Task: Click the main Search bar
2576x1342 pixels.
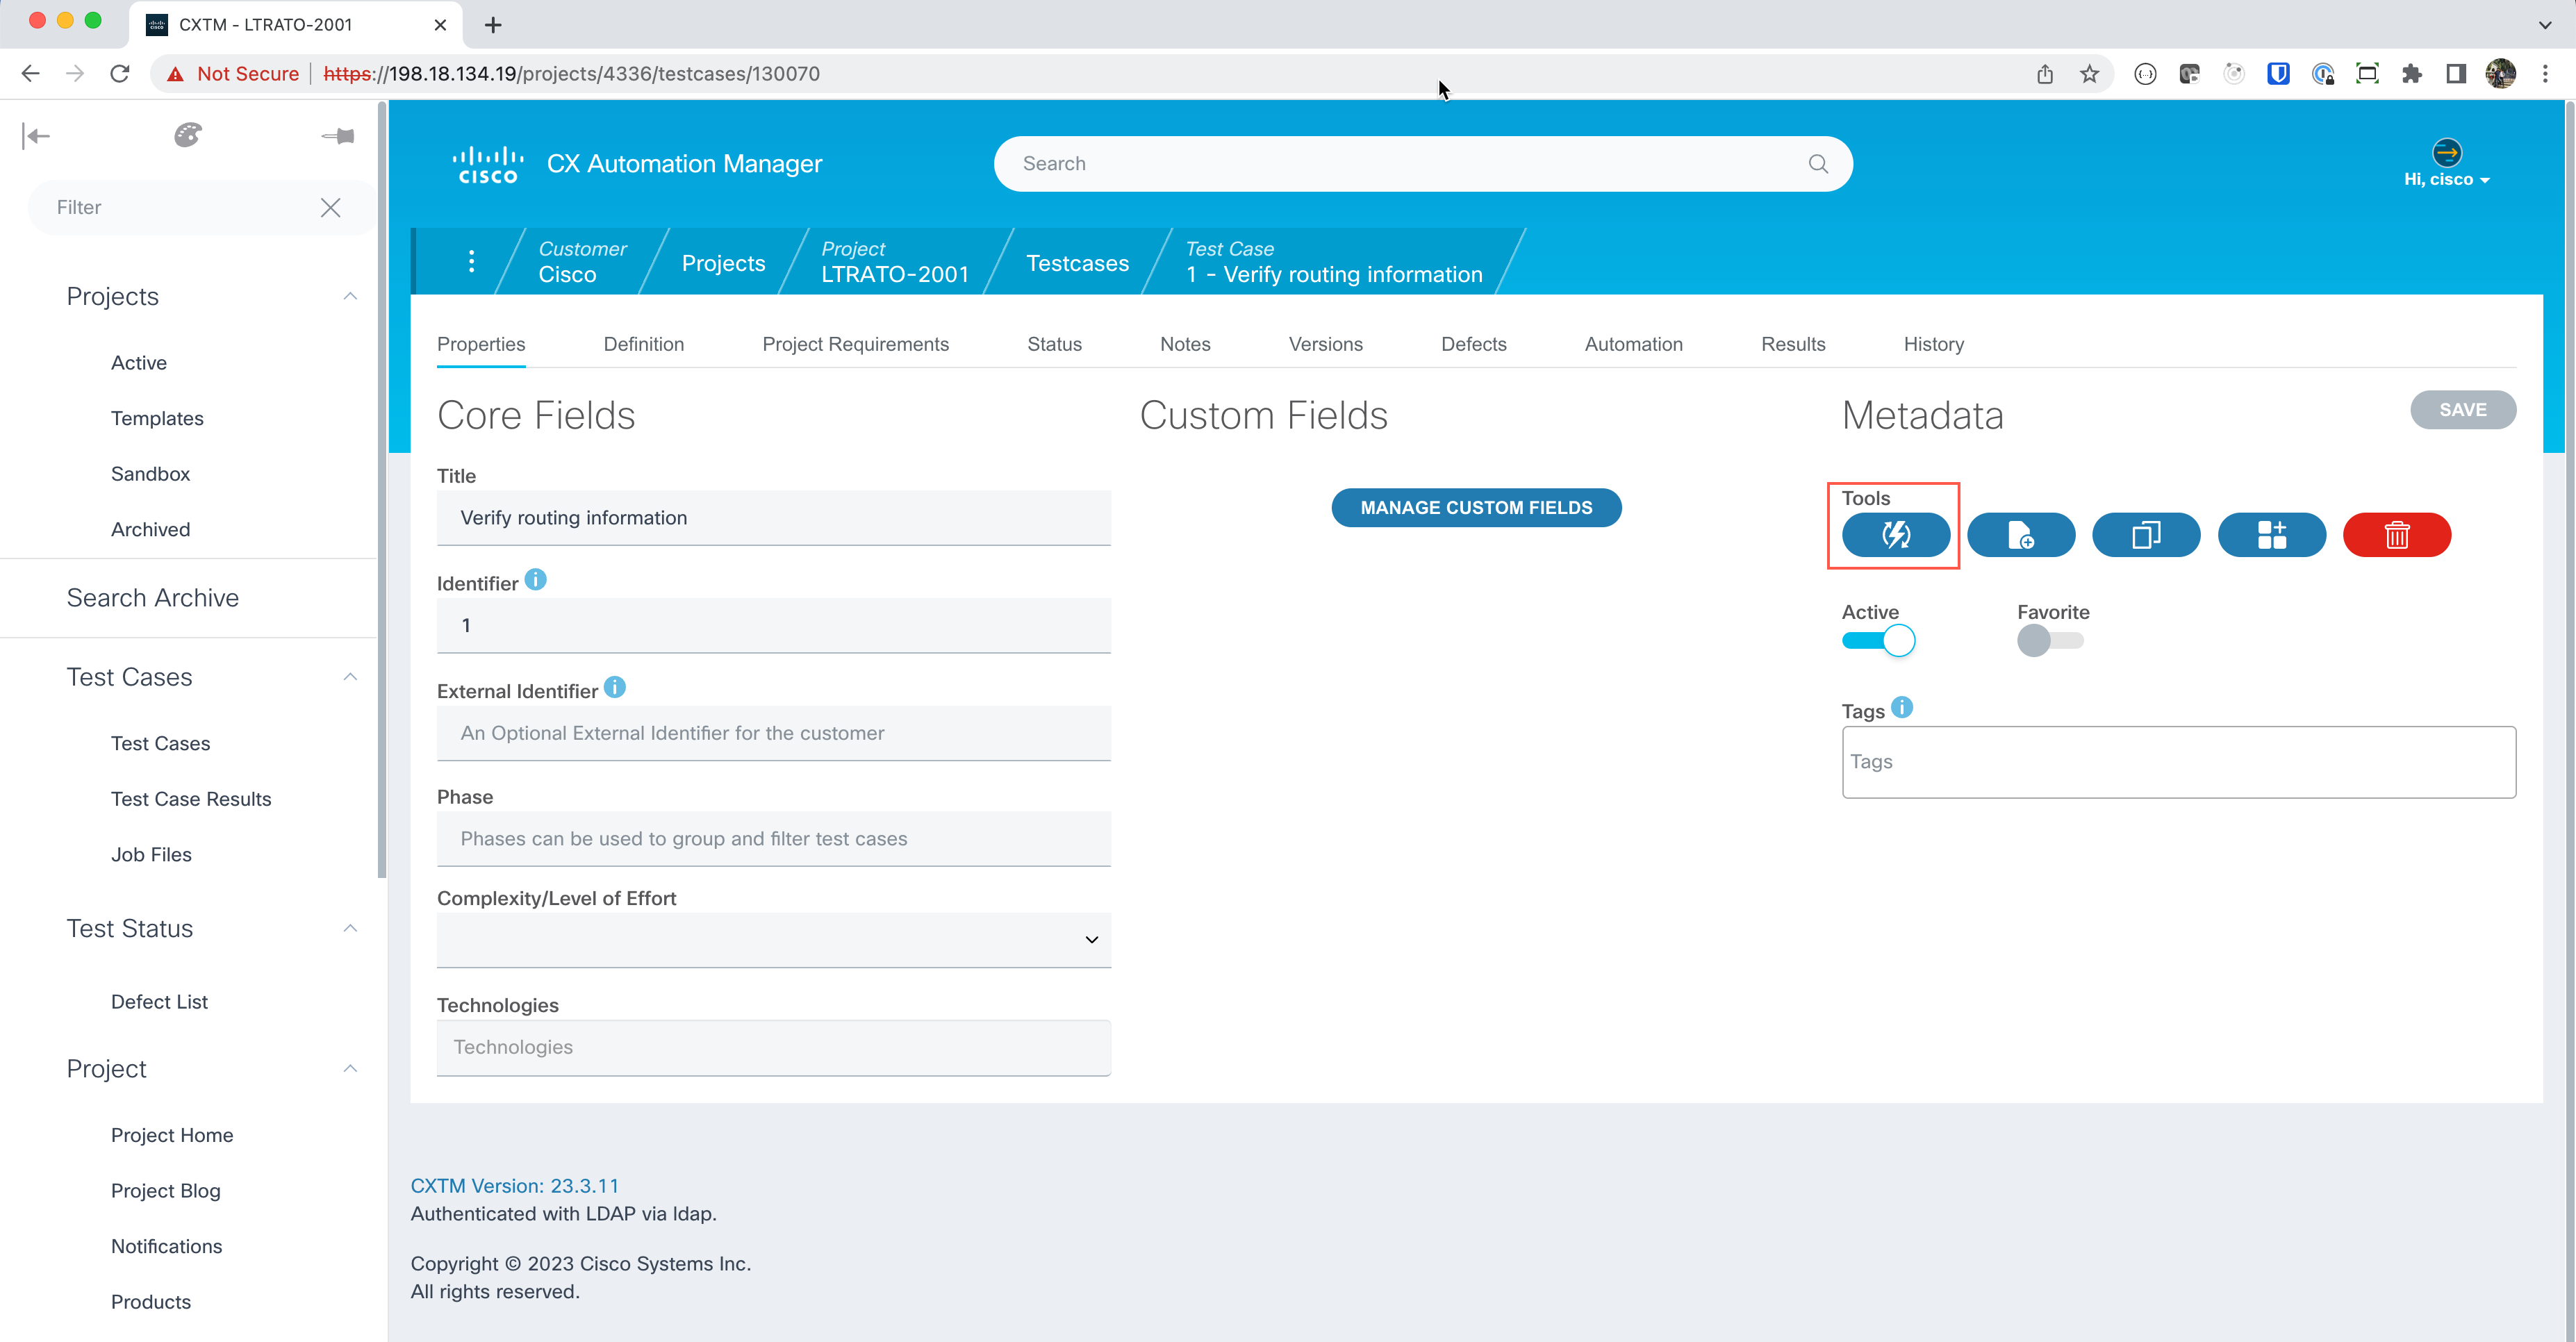Action: [1422, 164]
